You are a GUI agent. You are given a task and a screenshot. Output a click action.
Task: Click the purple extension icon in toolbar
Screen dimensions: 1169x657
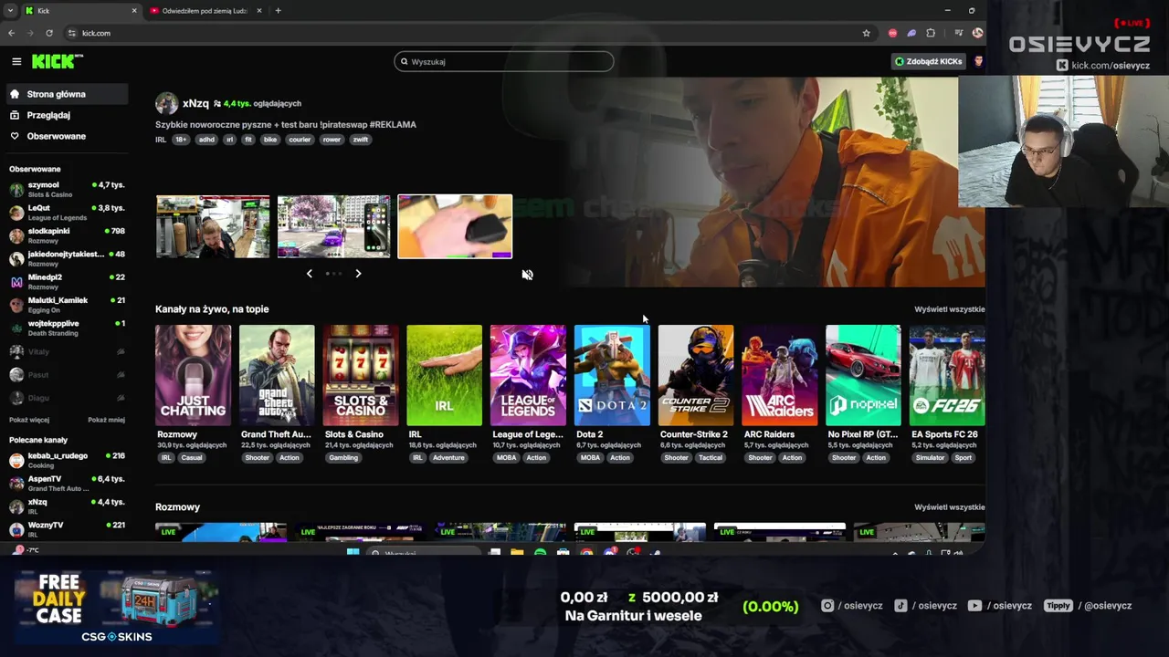pos(911,33)
